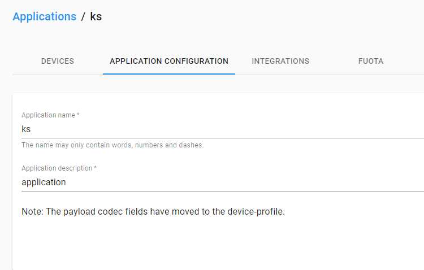
Task: Open the Integrations tab
Action: click(x=280, y=61)
